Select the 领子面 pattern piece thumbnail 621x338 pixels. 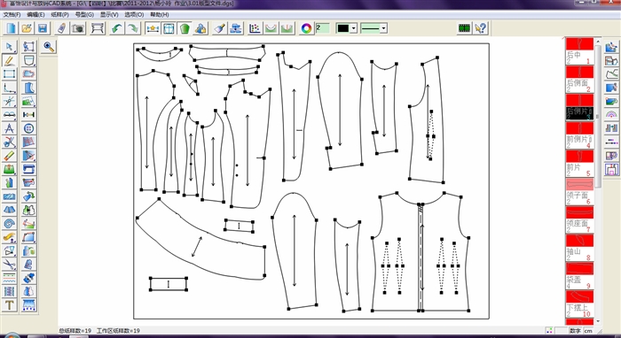point(579,191)
